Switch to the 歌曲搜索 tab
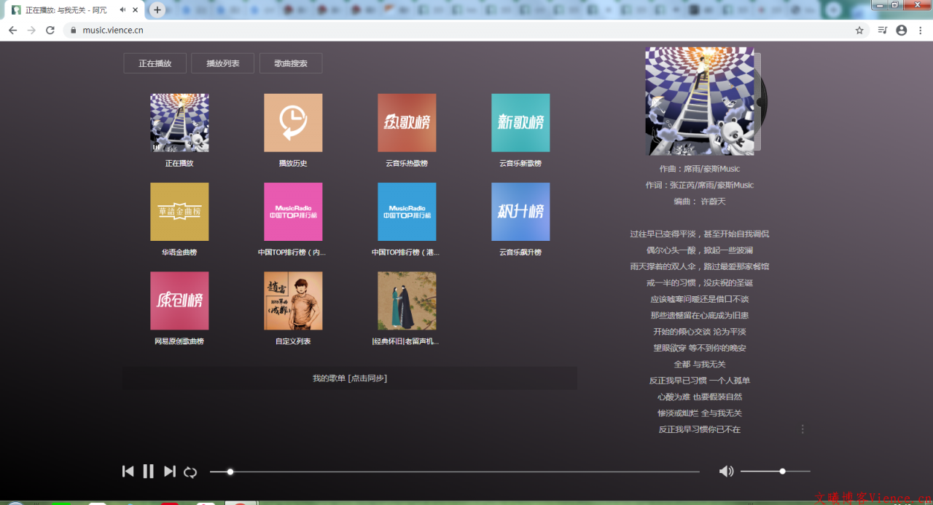 pyautogui.click(x=291, y=63)
